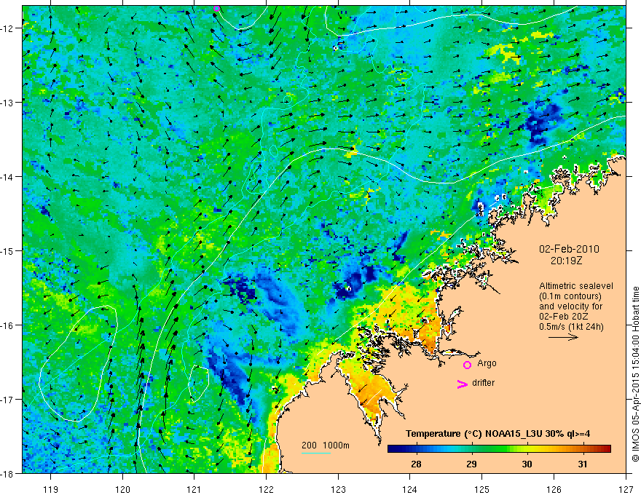
Task: Click the latitude axis label -16
Action: pyautogui.click(x=7, y=325)
